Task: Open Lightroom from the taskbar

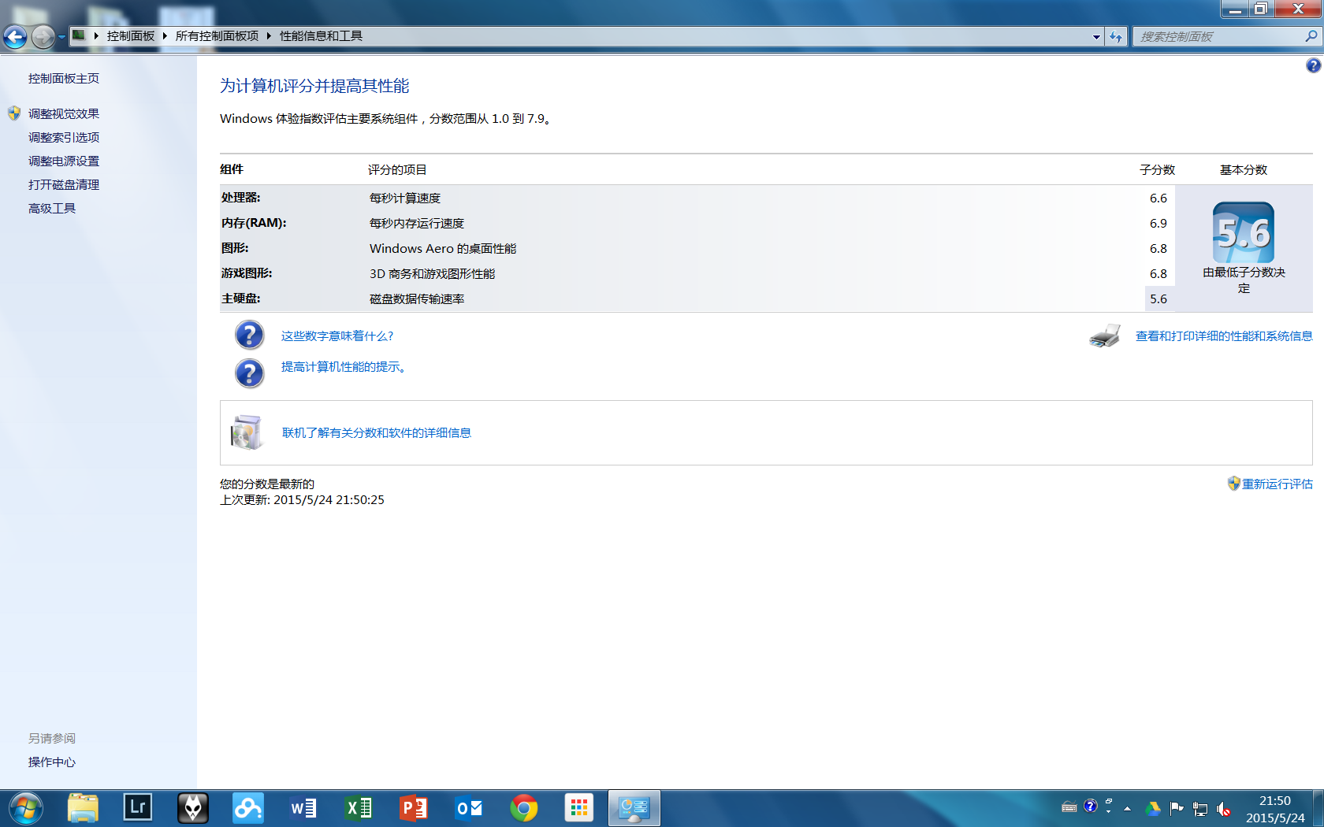Action: (138, 807)
